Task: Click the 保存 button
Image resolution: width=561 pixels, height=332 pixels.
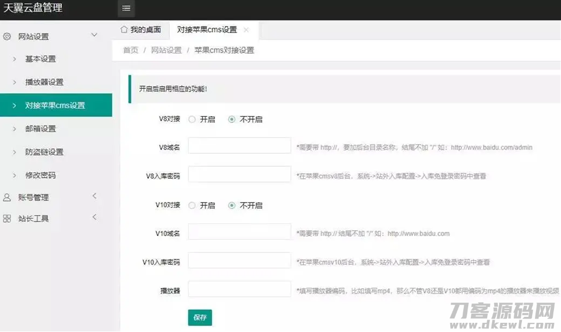Action: click(x=200, y=318)
